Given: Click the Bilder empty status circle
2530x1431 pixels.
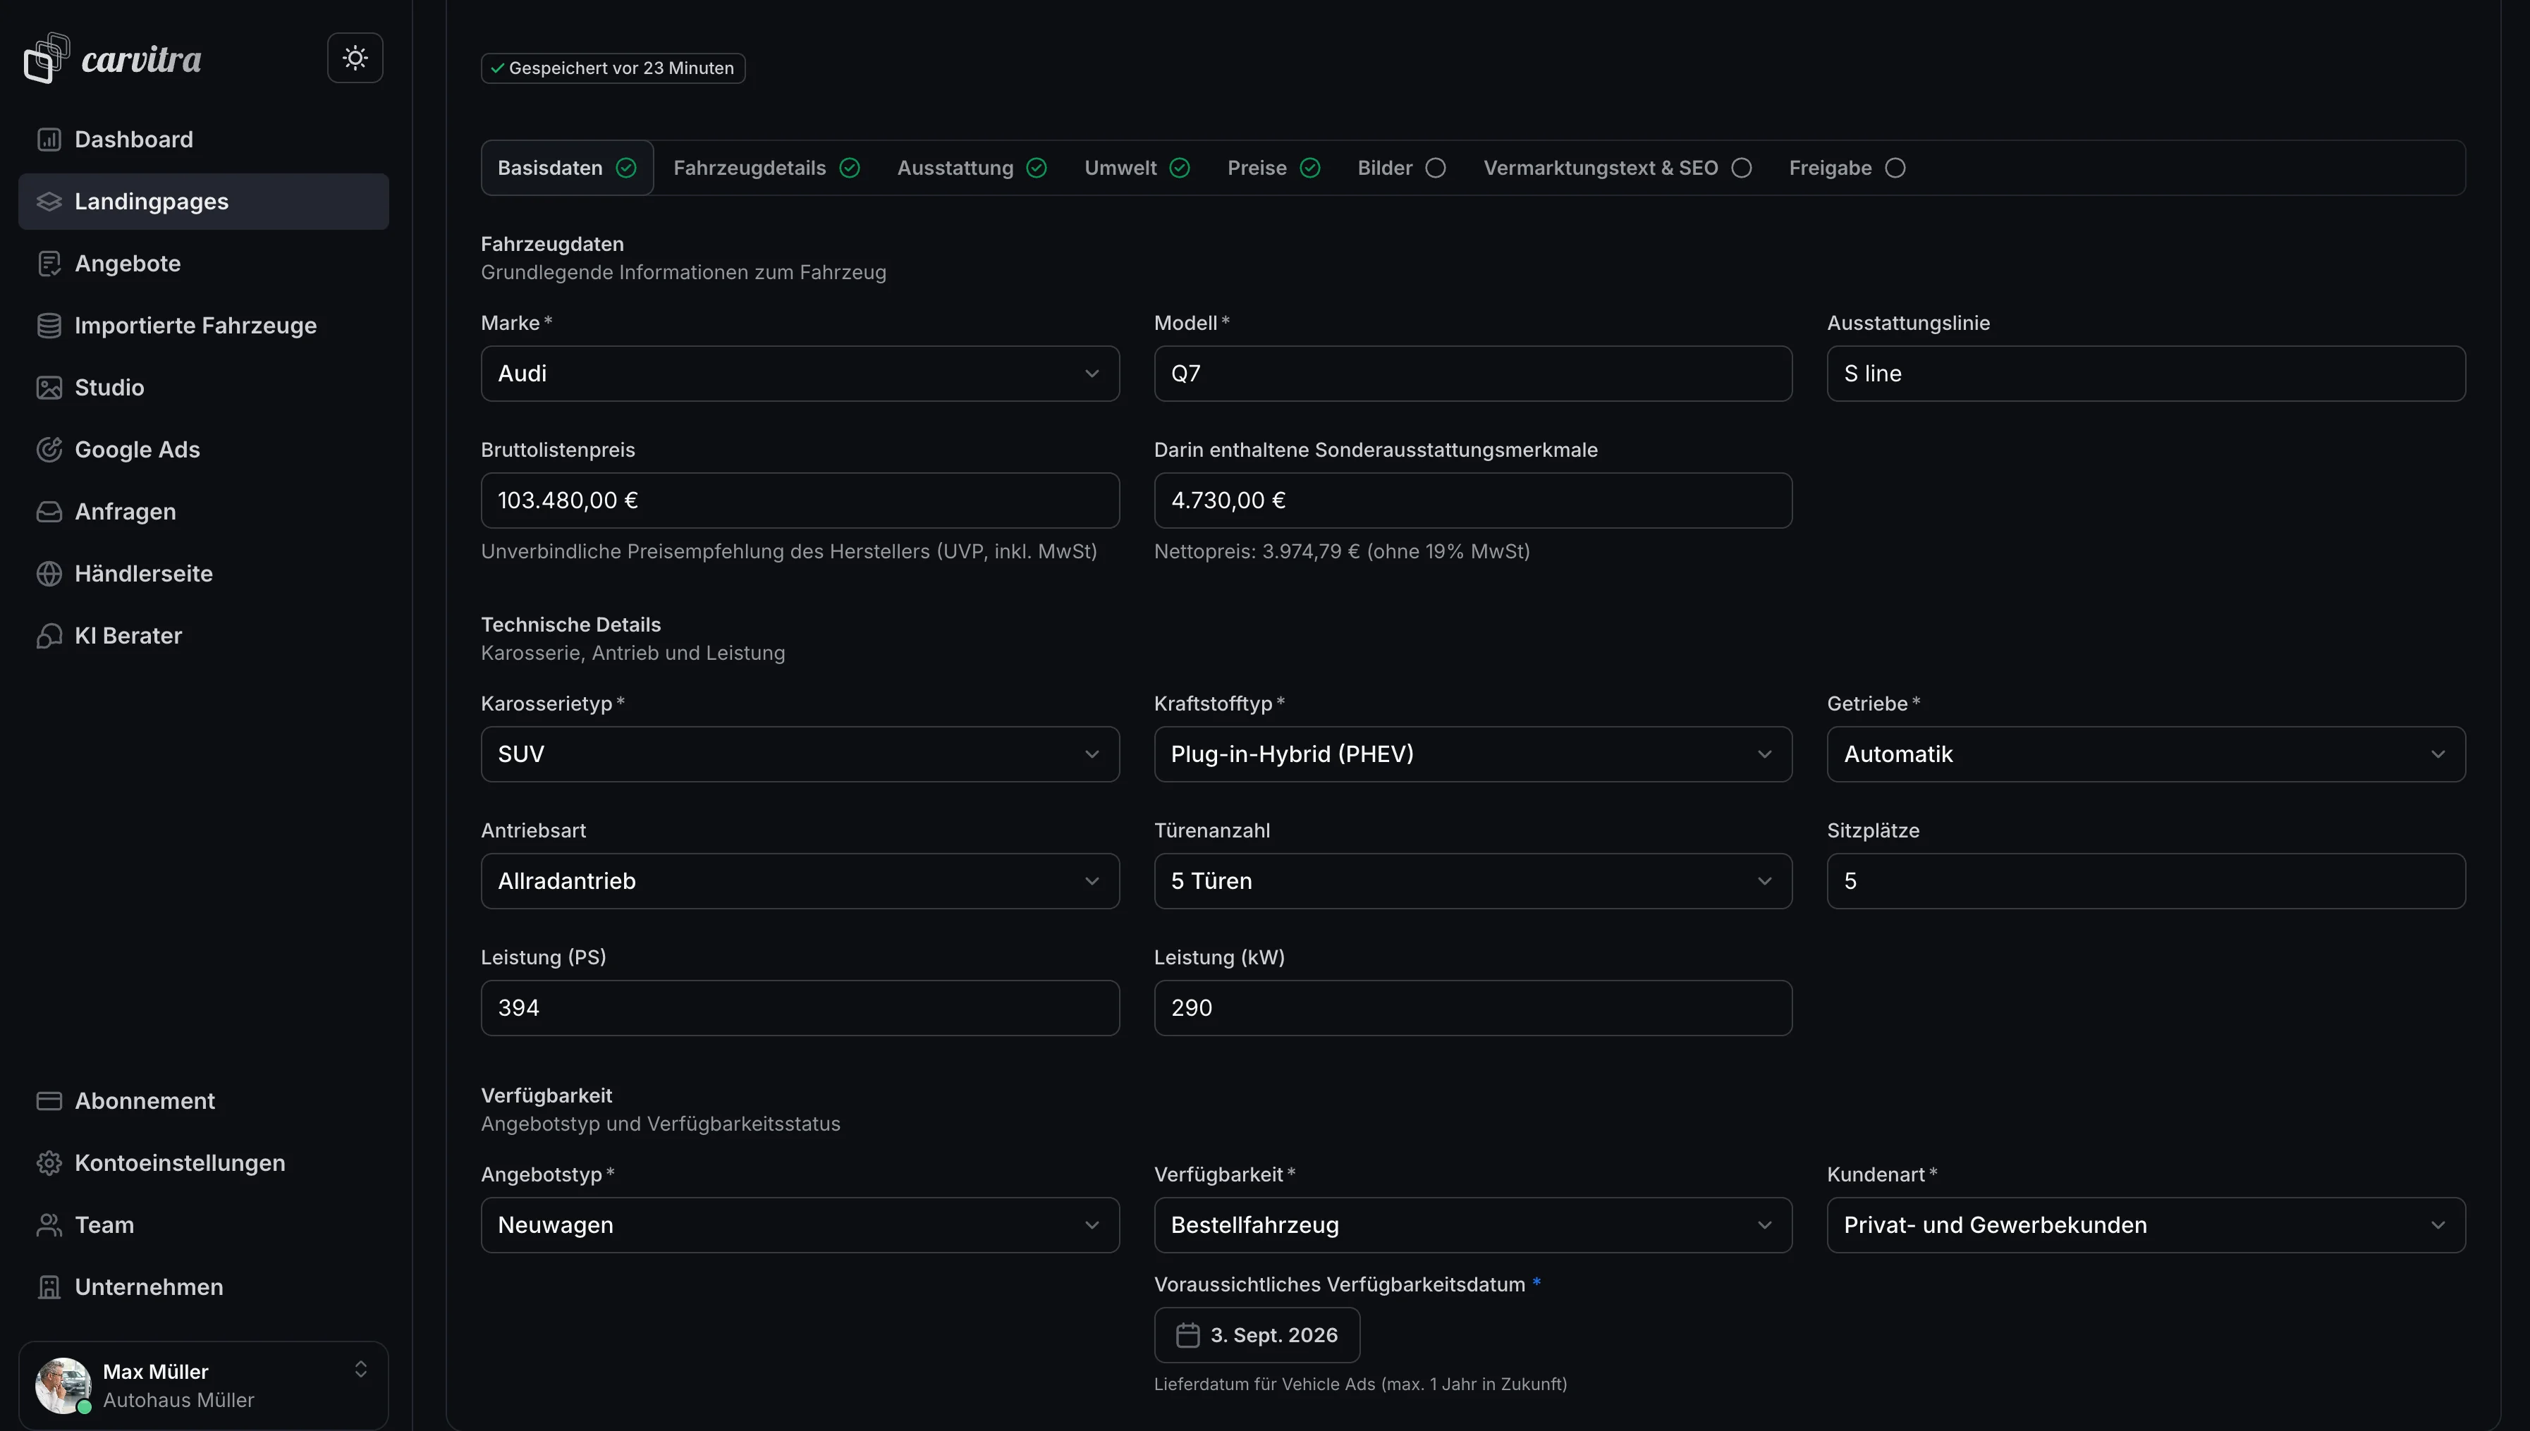Looking at the screenshot, I should [x=1436, y=168].
